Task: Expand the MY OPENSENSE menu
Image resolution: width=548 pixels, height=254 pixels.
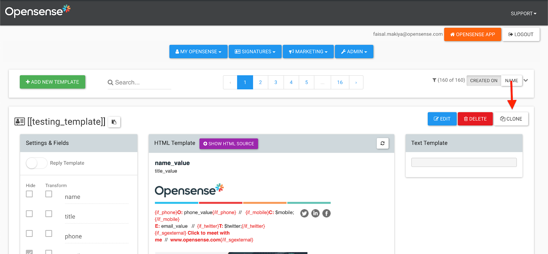Action: coord(198,52)
